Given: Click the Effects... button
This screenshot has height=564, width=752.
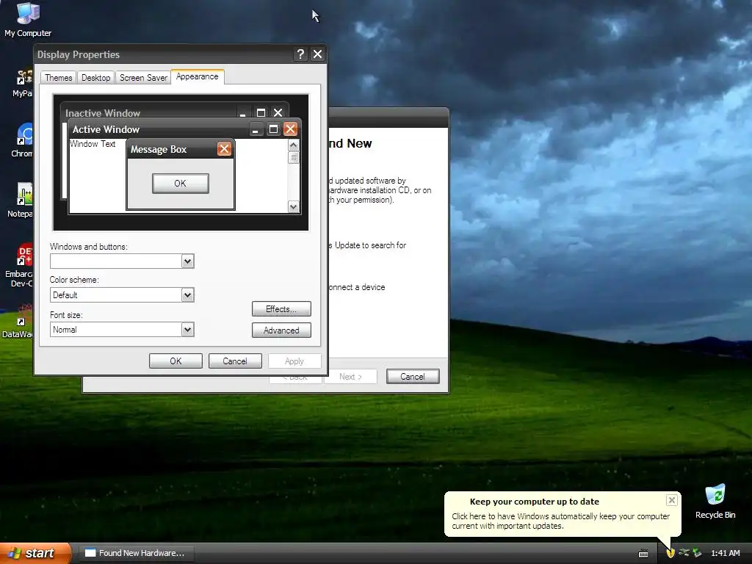Looking at the screenshot, I should [x=281, y=309].
